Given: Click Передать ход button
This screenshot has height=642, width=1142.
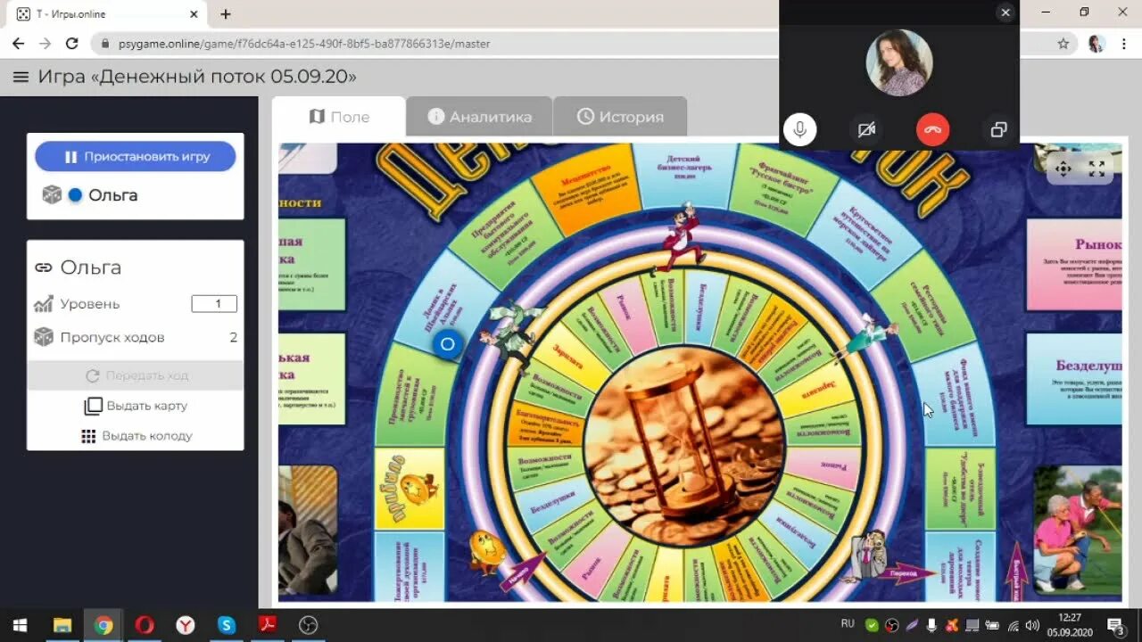Looking at the screenshot, I should point(136,375).
